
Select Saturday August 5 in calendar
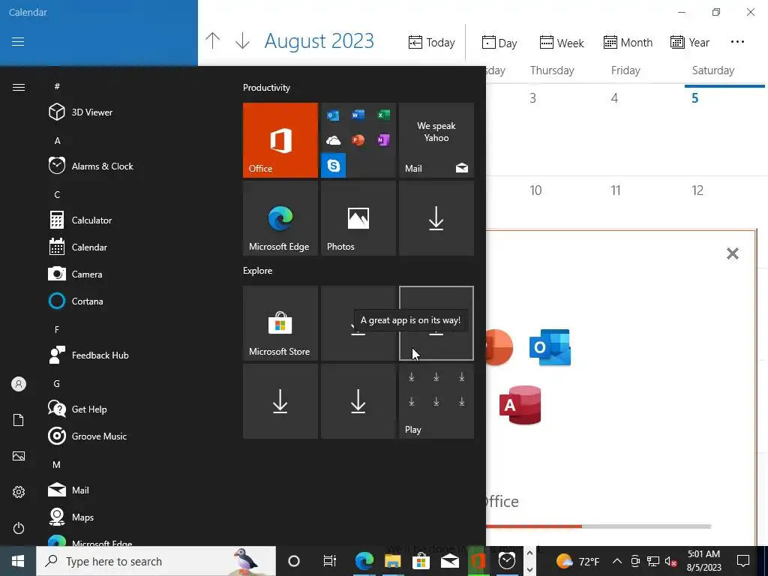click(724, 130)
